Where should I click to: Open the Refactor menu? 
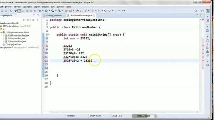17,7
